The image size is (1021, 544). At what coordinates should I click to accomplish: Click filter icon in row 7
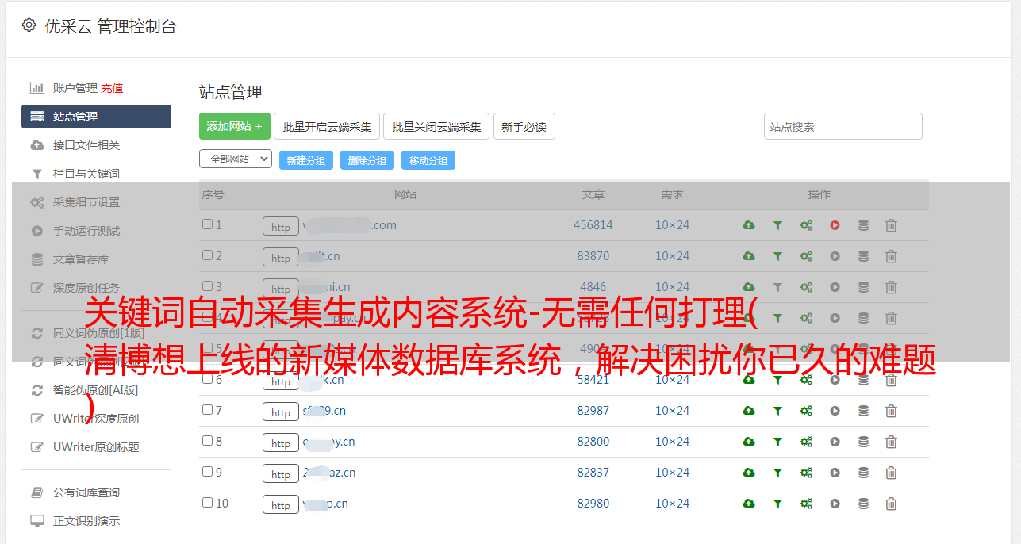[777, 411]
